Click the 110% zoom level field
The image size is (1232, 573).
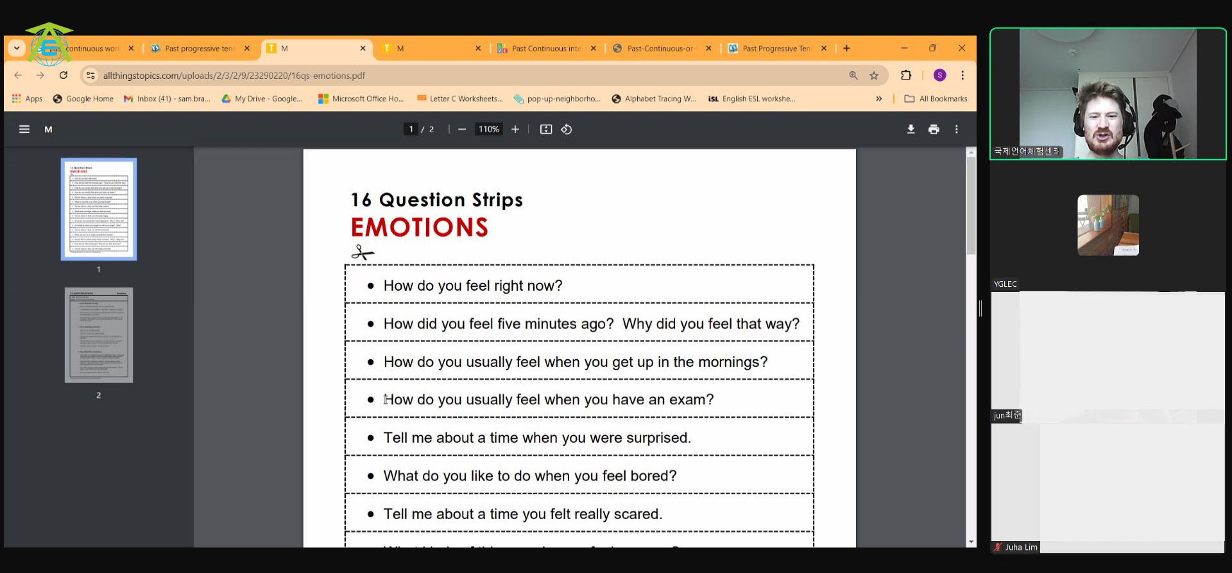coord(489,129)
